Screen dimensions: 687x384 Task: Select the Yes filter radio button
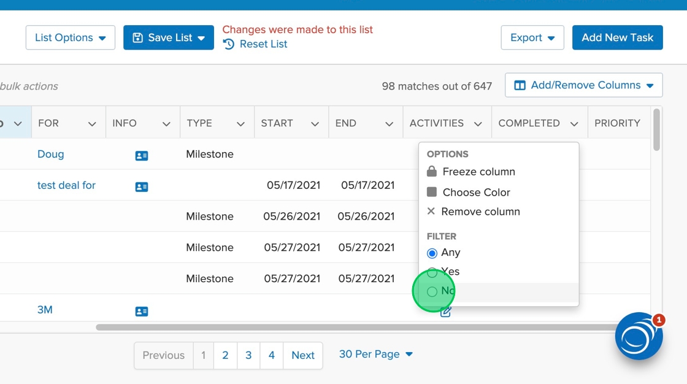point(432,272)
